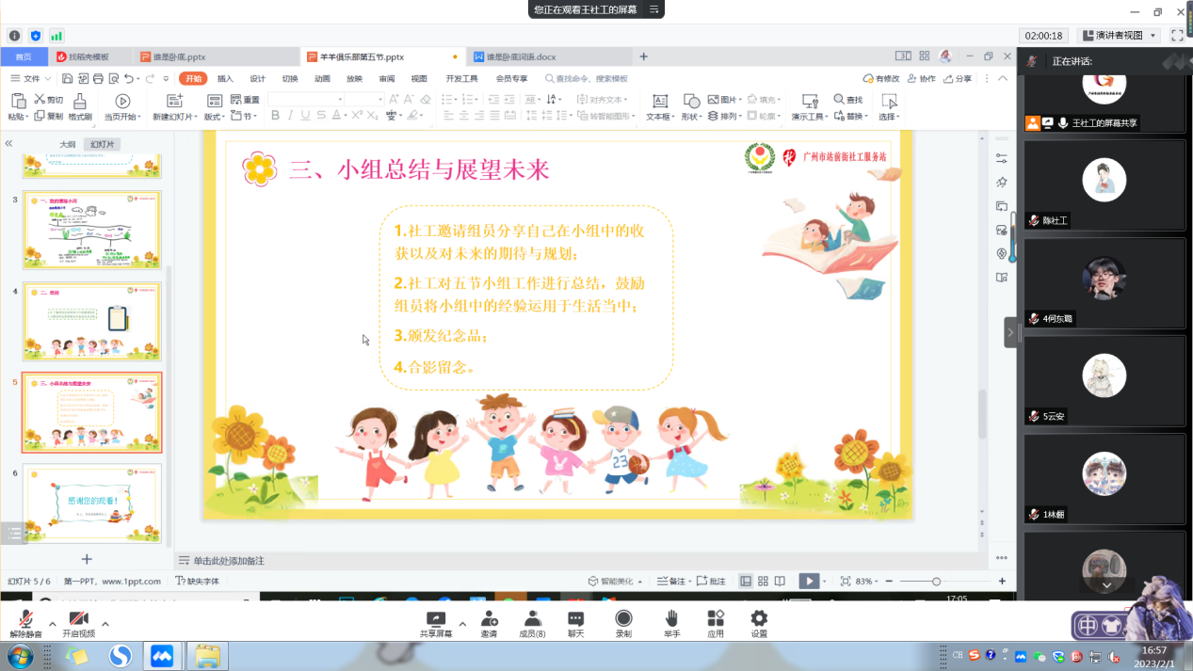The image size is (1193, 671).
Task: Open the Animation (动画) ribbon tab
Action: (322, 79)
